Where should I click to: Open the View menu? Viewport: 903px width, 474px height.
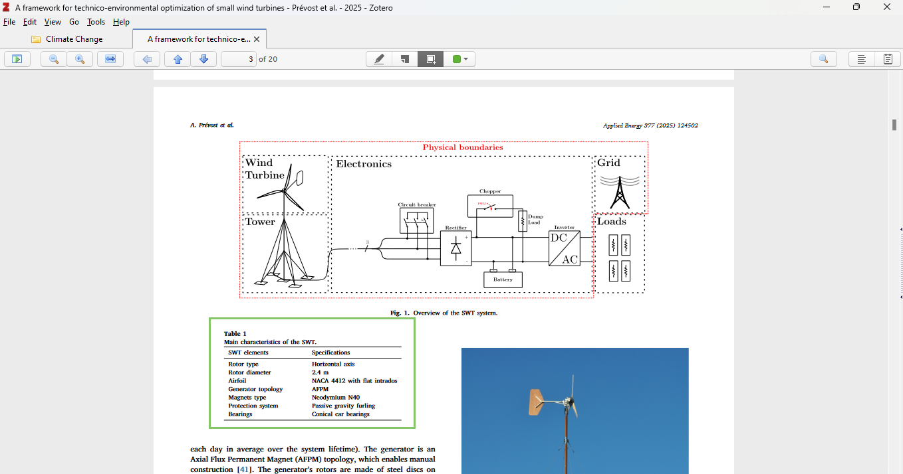coord(53,22)
